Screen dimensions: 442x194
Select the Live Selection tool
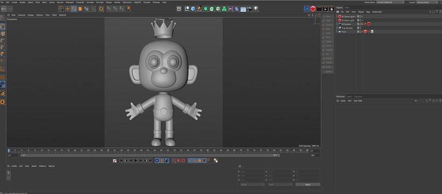click(61, 9)
